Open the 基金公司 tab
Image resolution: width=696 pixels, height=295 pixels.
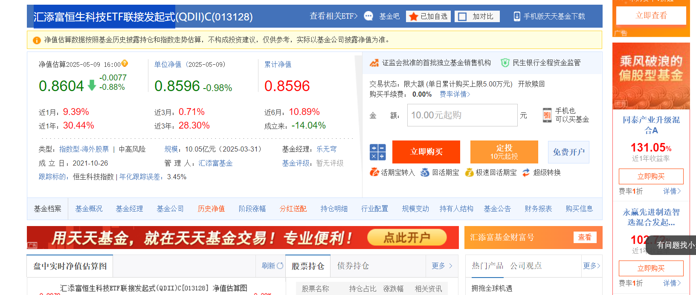[170, 209]
